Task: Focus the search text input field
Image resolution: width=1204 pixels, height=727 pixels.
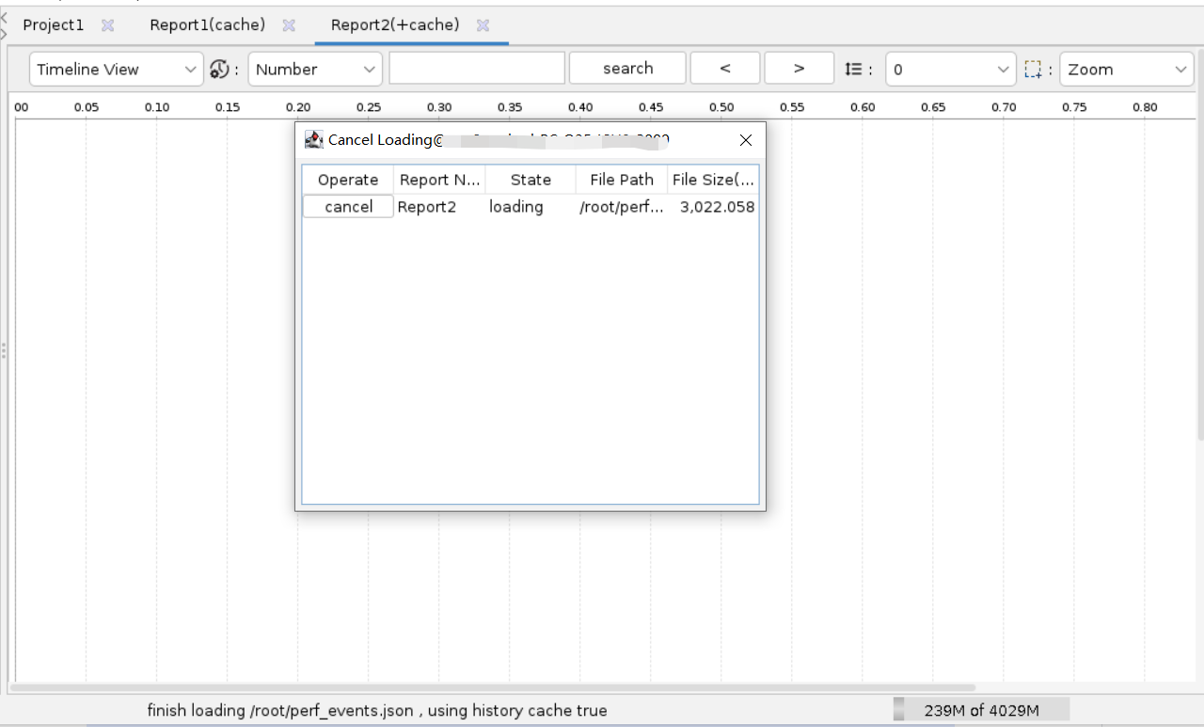Action: point(477,69)
